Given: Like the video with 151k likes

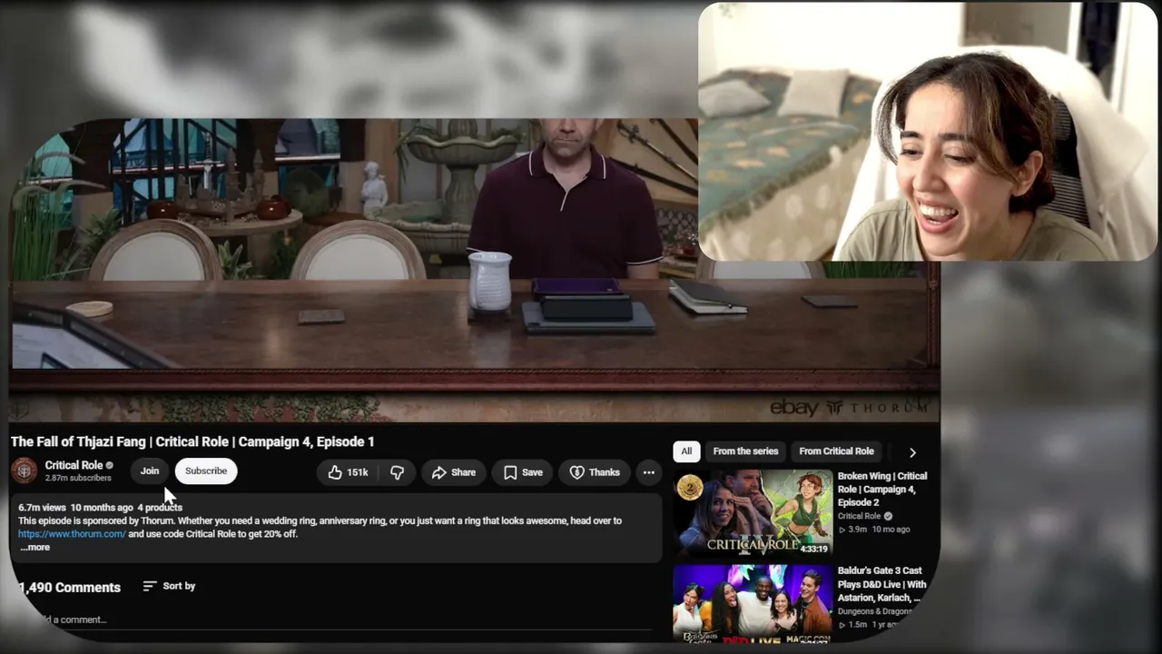Looking at the screenshot, I should [349, 472].
